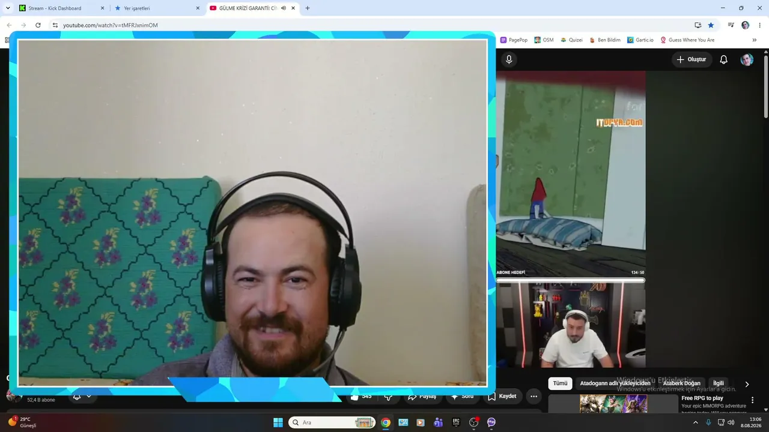This screenshot has width=769, height=432.
Task: Click the Oluştur create button
Action: point(691,59)
